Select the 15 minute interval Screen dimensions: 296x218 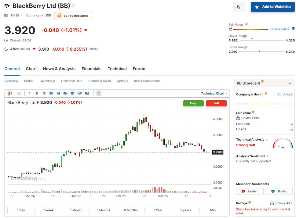click(44, 94)
